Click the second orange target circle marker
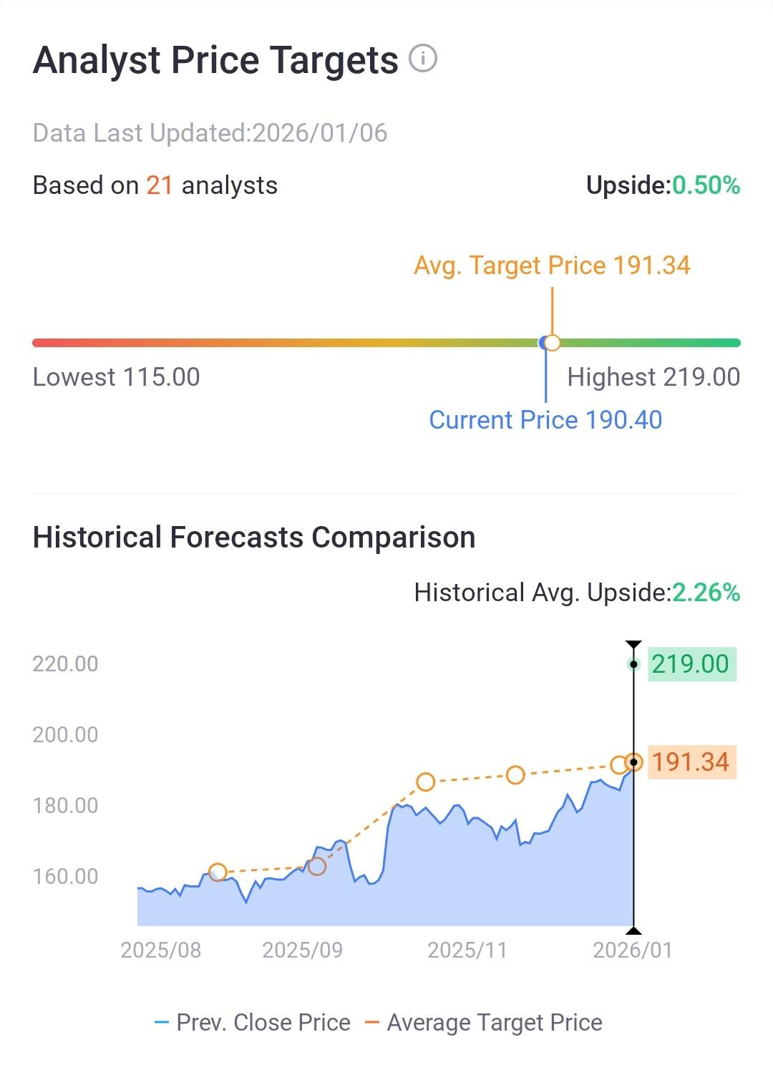 [x=316, y=867]
